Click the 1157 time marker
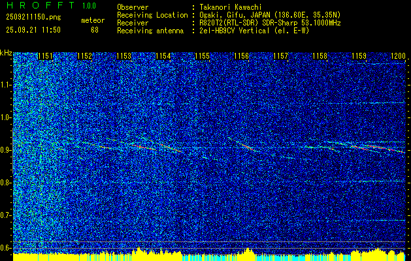The width and height of the screenshot is (411, 261). pyautogui.click(x=280, y=56)
